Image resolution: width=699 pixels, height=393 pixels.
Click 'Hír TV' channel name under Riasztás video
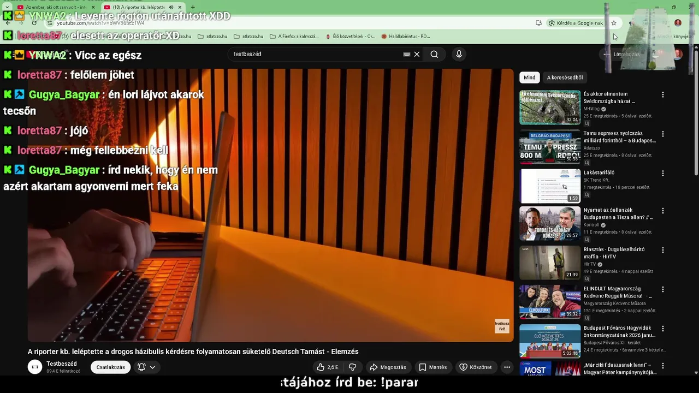[x=589, y=264]
